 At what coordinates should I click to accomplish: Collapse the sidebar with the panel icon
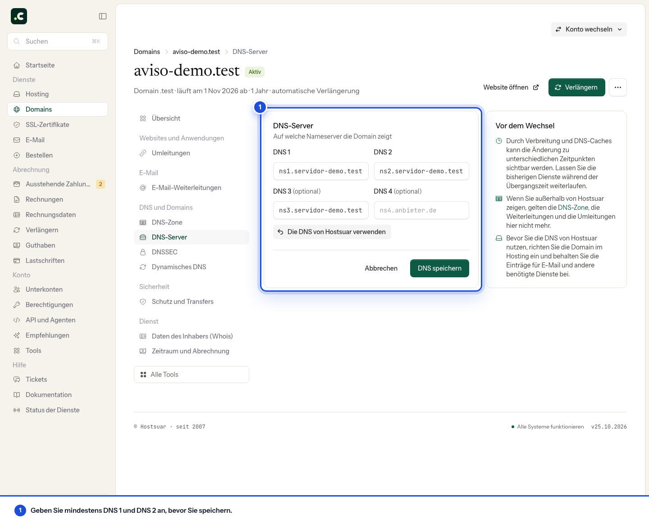[x=103, y=16]
